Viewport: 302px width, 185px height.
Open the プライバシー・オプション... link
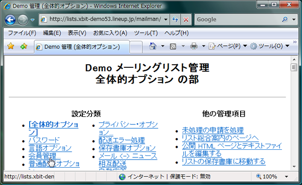click(128, 128)
